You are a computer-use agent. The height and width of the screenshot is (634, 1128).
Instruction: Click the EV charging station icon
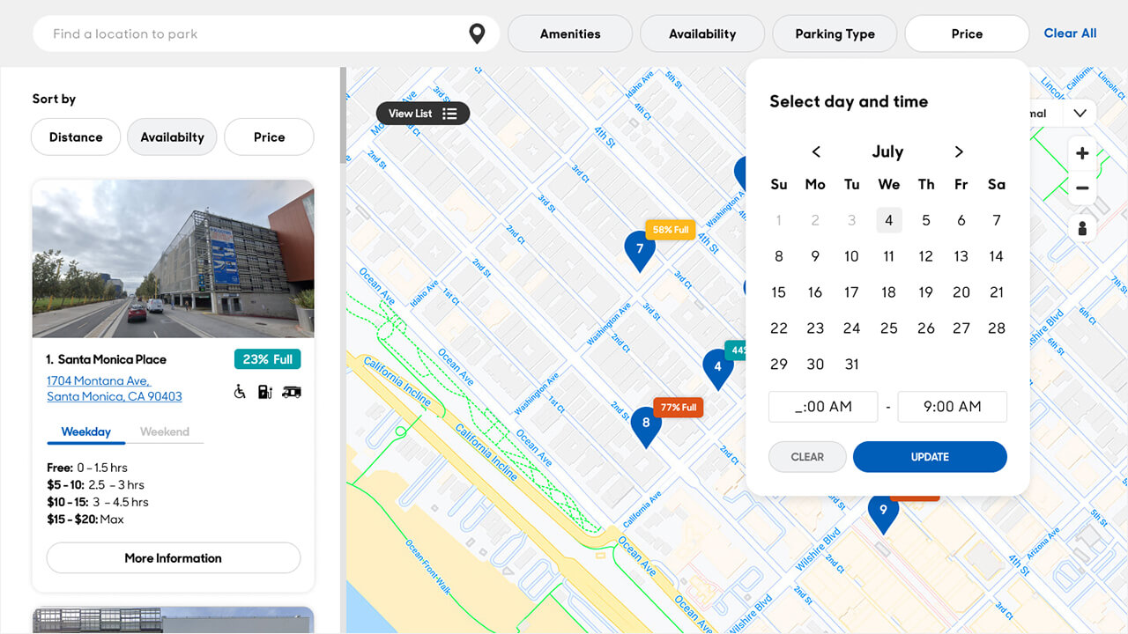[265, 392]
